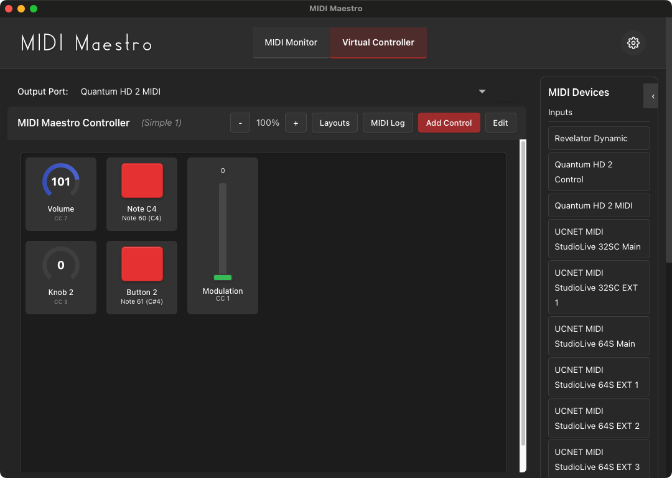Open the MIDI Log
This screenshot has width=672, height=478.
pyautogui.click(x=388, y=123)
